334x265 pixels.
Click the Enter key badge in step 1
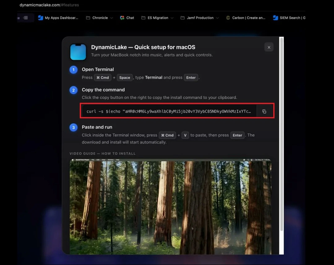(x=191, y=78)
